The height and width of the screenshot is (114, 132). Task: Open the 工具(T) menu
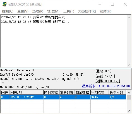(69, 11)
